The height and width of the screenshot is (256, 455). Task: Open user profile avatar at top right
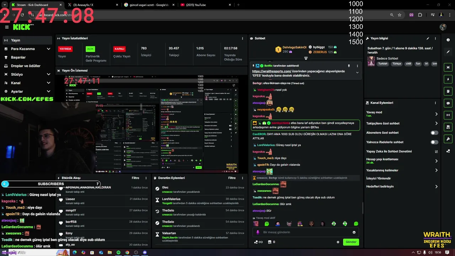click(x=443, y=27)
